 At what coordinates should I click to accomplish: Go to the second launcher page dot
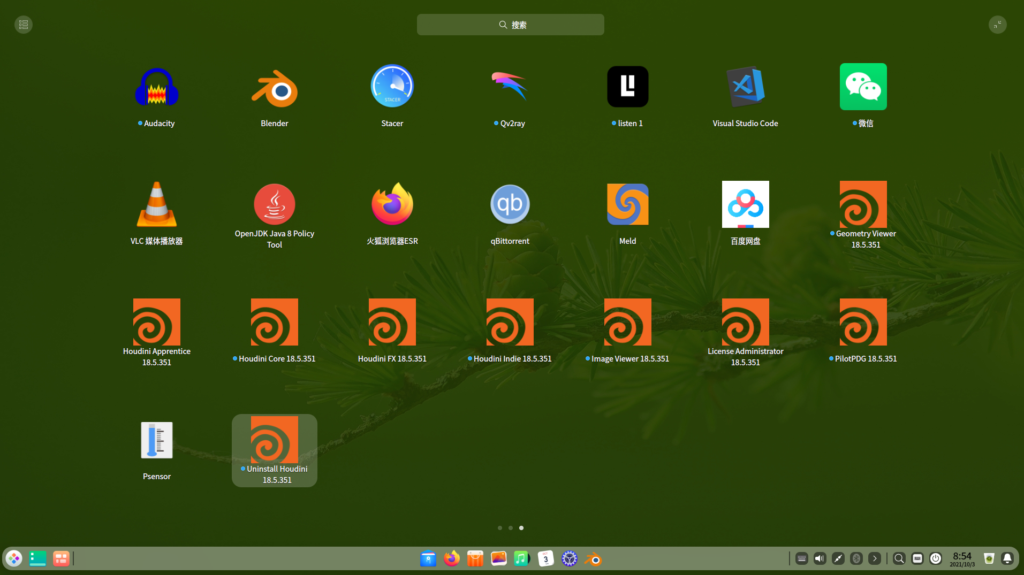point(511,528)
